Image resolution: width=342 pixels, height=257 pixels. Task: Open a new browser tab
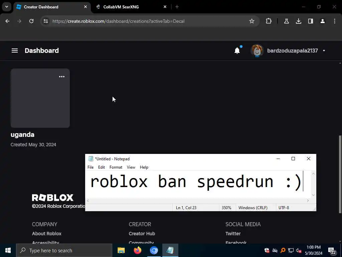tap(177, 7)
